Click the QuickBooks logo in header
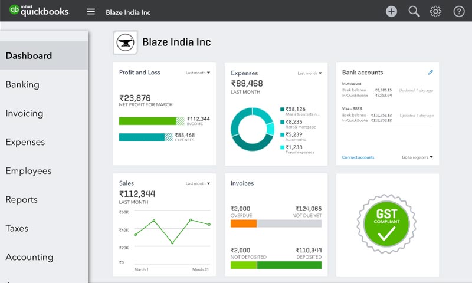This screenshot has height=283, width=472. pyautogui.click(x=39, y=11)
